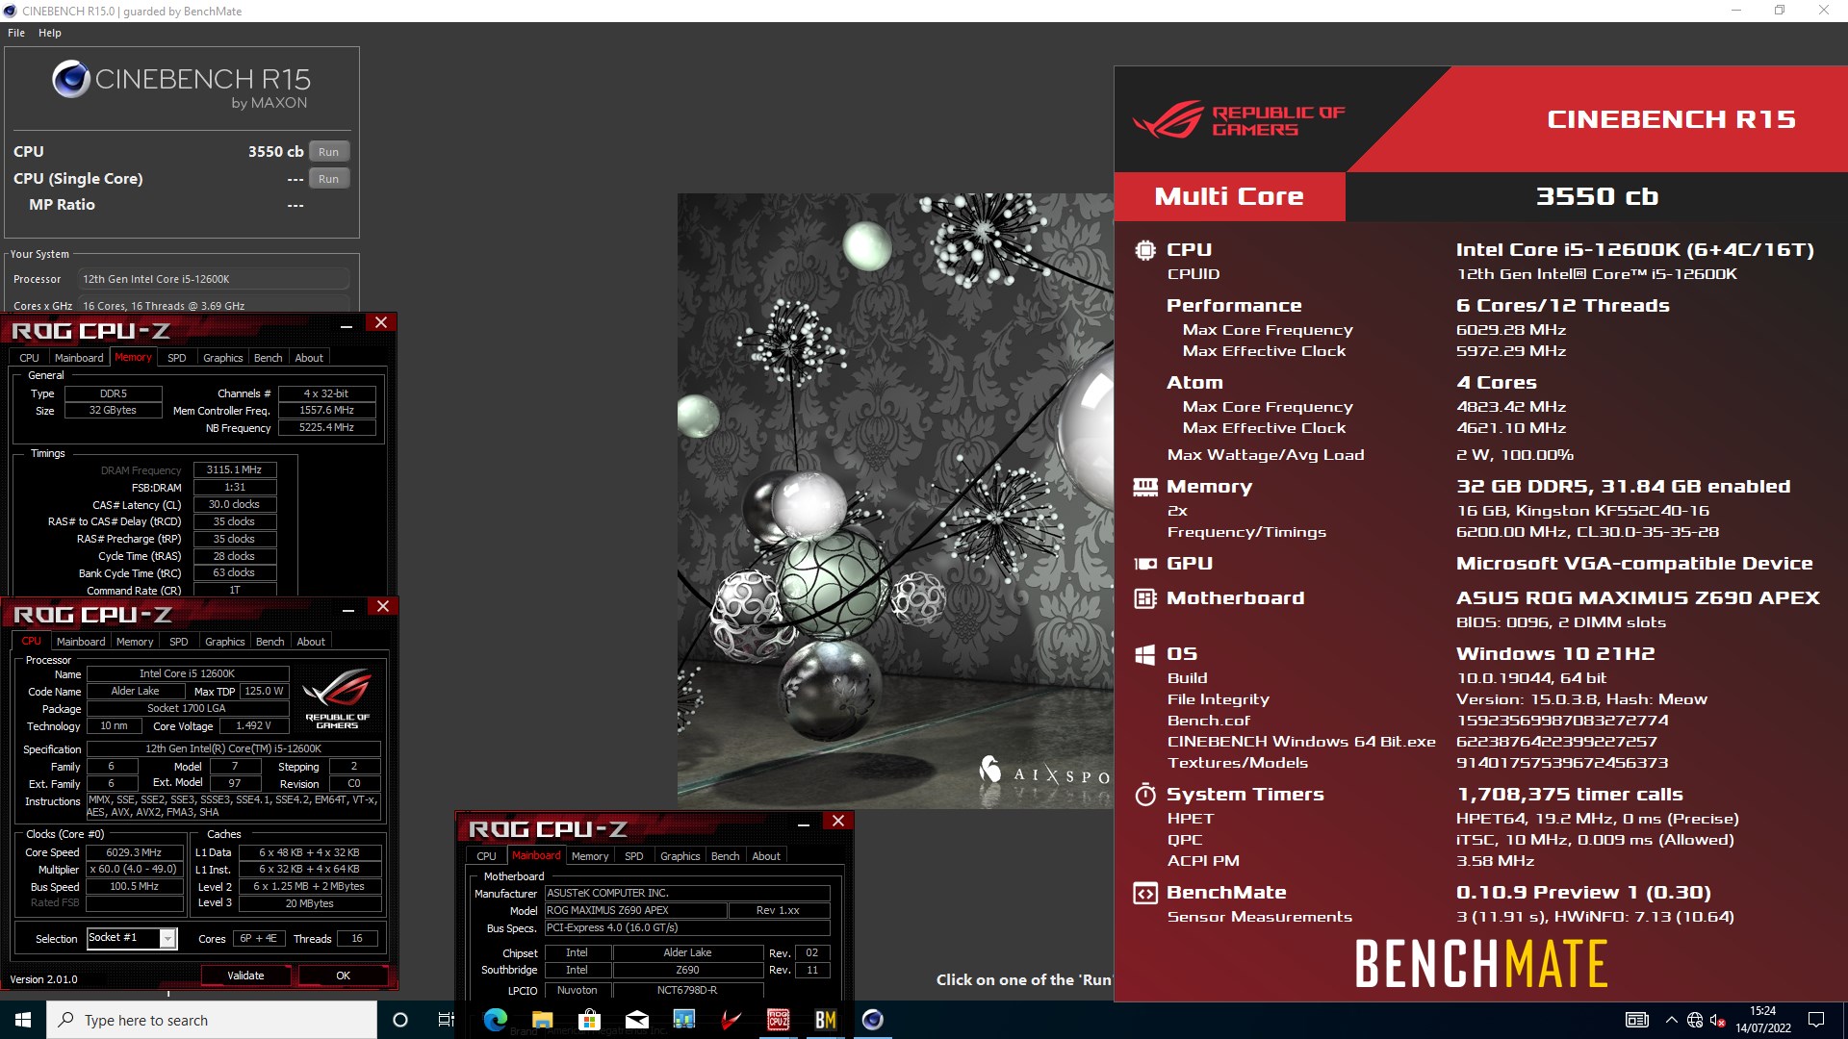Click the 3550 cb Multi Core score
The height and width of the screenshot is (1039, 1848).
click(x=1597, y=196)
